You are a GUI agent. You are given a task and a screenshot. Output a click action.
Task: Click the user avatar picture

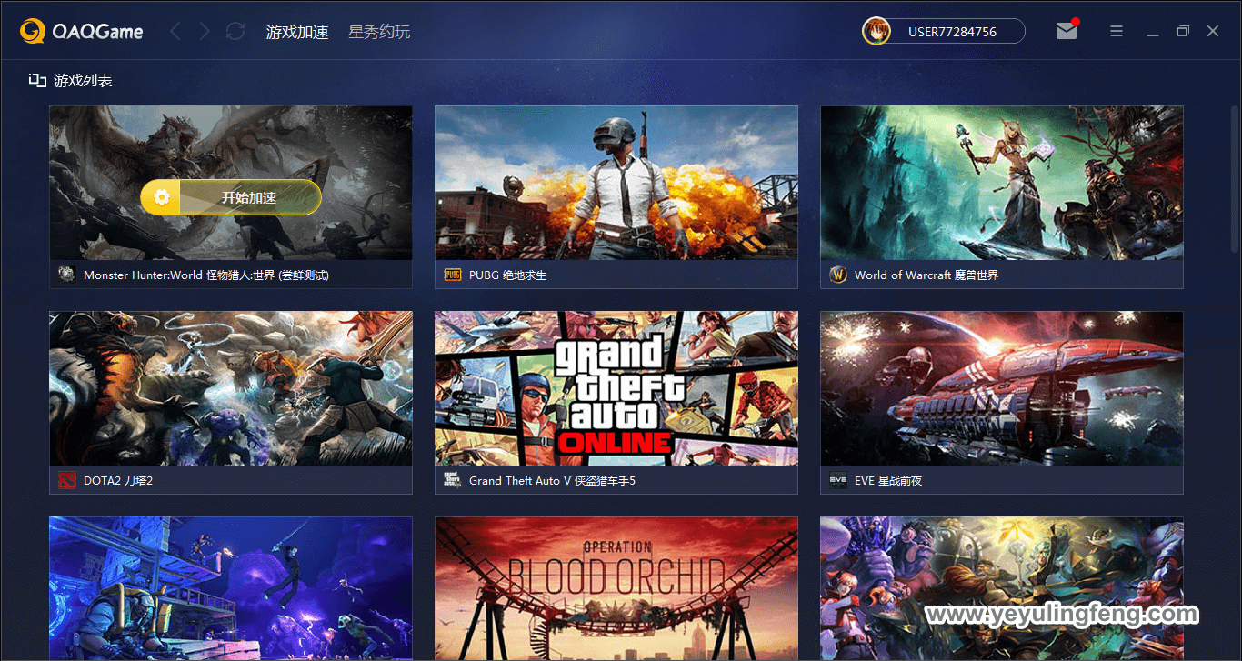(x=876, y=31)
